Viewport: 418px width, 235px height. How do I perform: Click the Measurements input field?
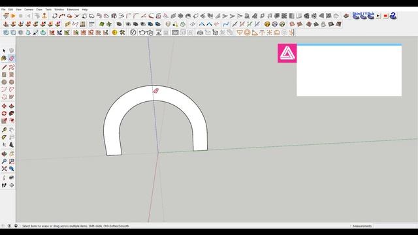[x=395, y=226]
